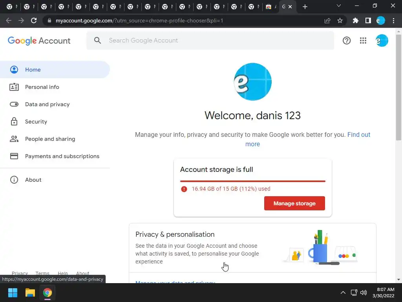Show hidden system tray icons
The height and width of the screenshot is (302, 402).
coord(343,293)
